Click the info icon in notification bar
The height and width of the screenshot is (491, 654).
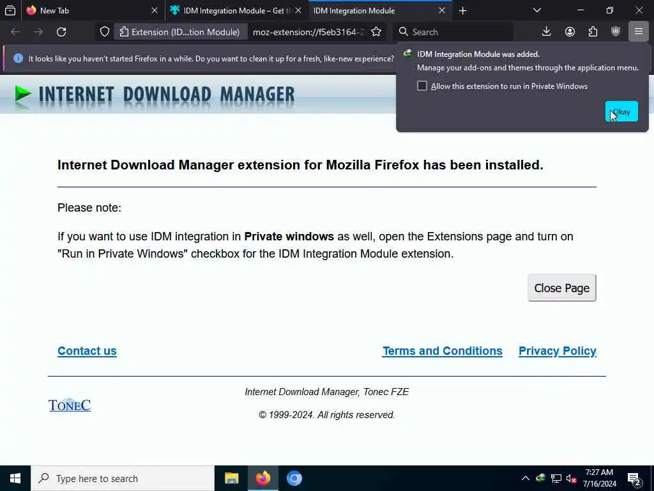coord(18,58)
